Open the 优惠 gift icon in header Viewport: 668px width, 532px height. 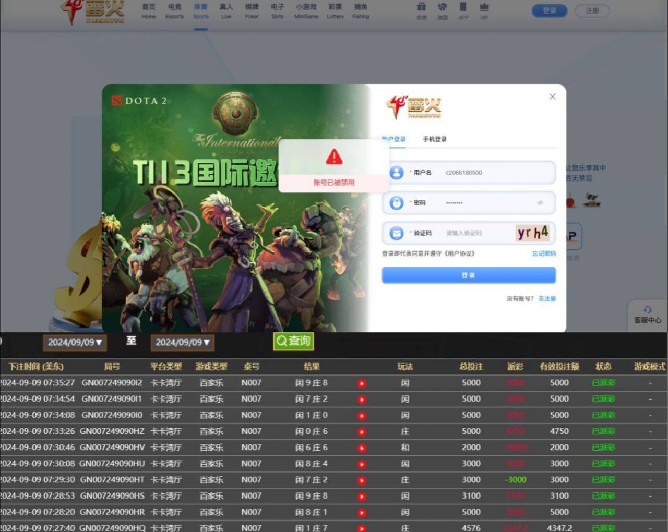point(422,10)
